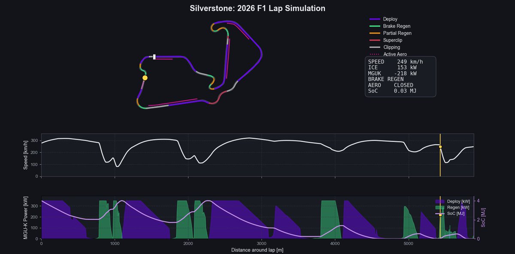Screen dimensions: 515x254
Task: Click the Active Aero legend entry
Action: (388, 54)
